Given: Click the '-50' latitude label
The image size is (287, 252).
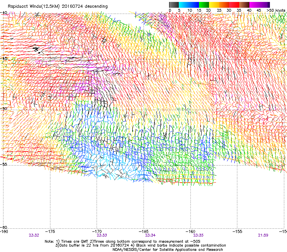Looking at the screenshot, I should 3,109.
